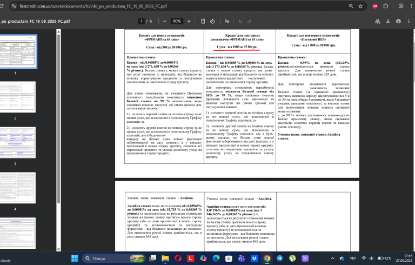This screenshot has width=415, height=265.
Task: Click the volume speaker tray icon
Action: pos(371,258)
